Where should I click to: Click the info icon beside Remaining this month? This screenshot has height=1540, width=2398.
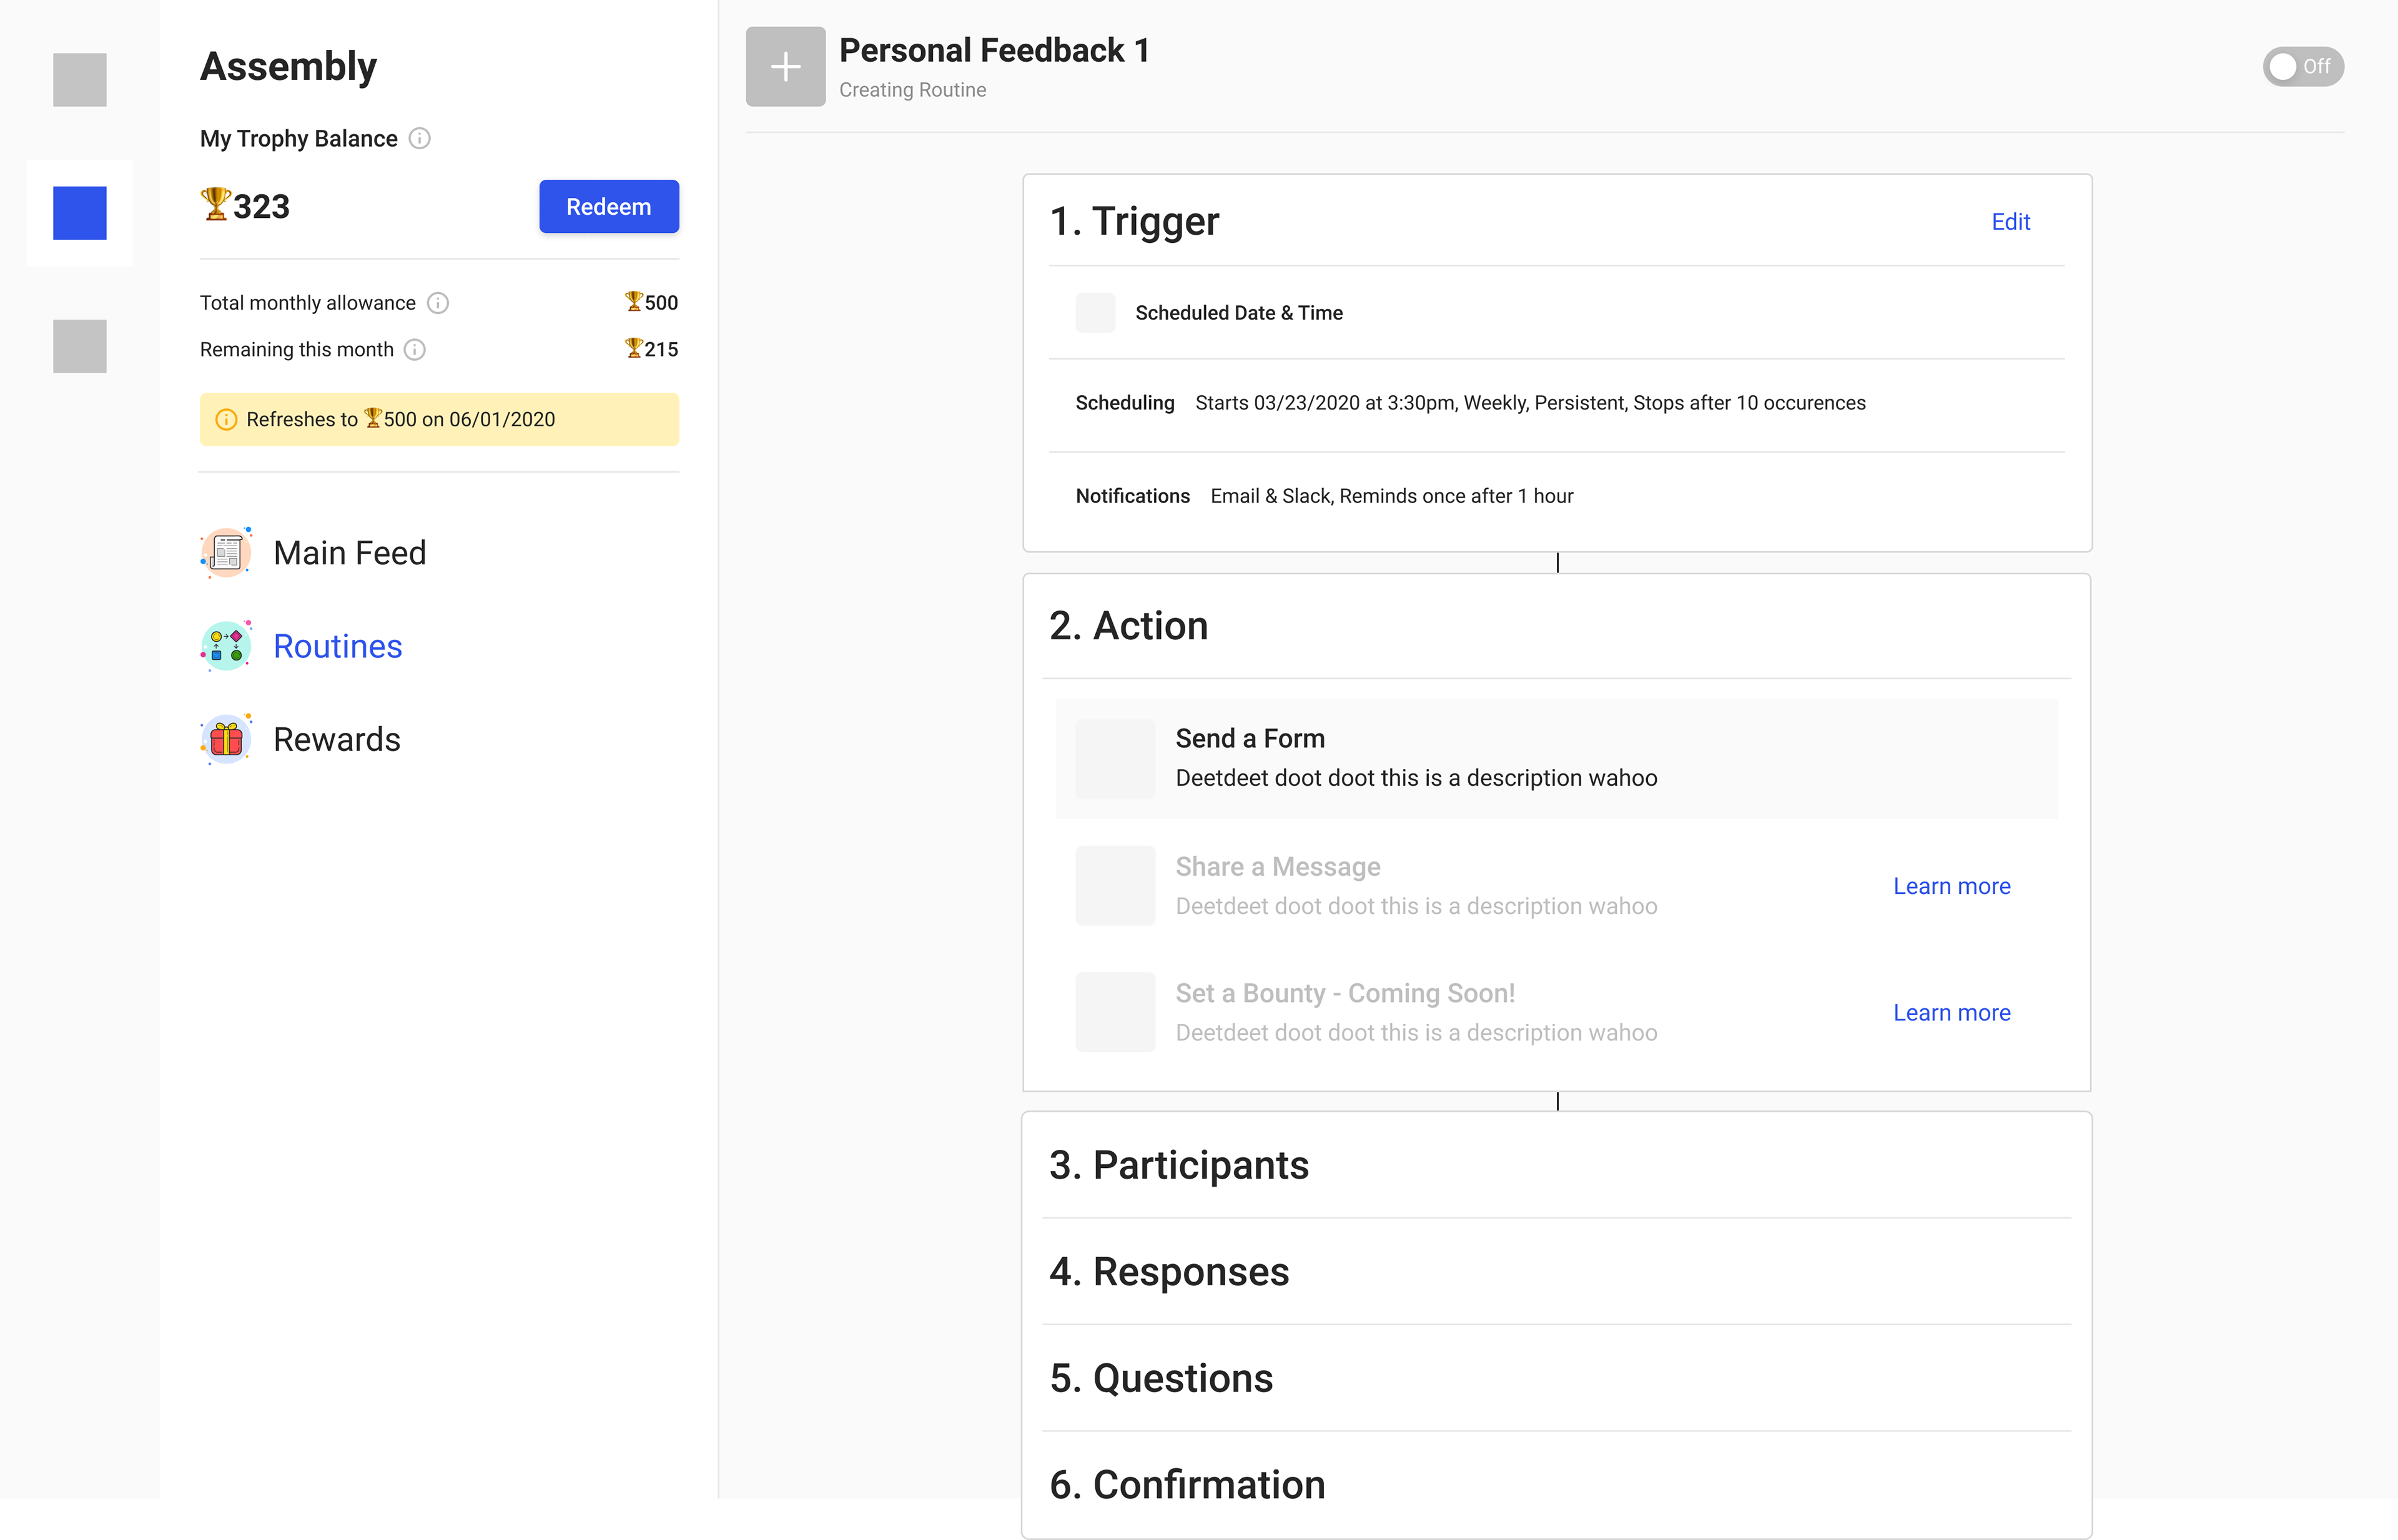415,350
